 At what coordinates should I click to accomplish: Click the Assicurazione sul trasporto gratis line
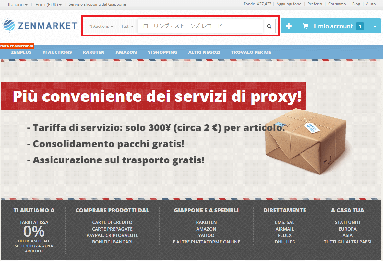(115, 160)
